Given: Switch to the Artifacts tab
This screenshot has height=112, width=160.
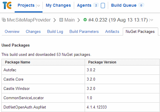Looking at the screenshot, I should [112, 31].
